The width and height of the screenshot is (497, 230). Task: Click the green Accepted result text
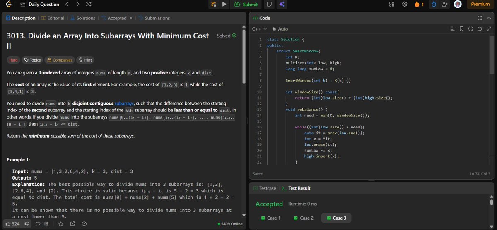(x=269, y=204)
